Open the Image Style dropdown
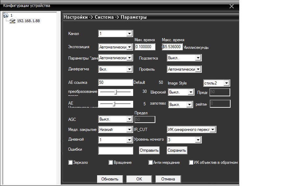 (226, 83)
